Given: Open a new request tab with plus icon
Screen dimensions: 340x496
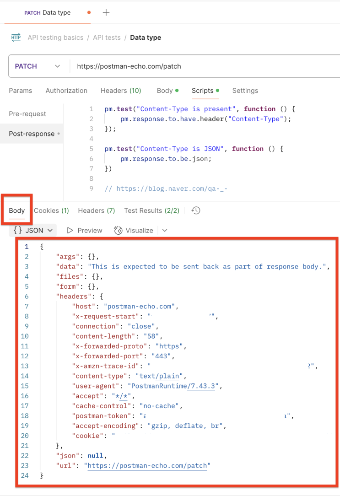Looking at the screenshot, I should (x=106, y=13).
